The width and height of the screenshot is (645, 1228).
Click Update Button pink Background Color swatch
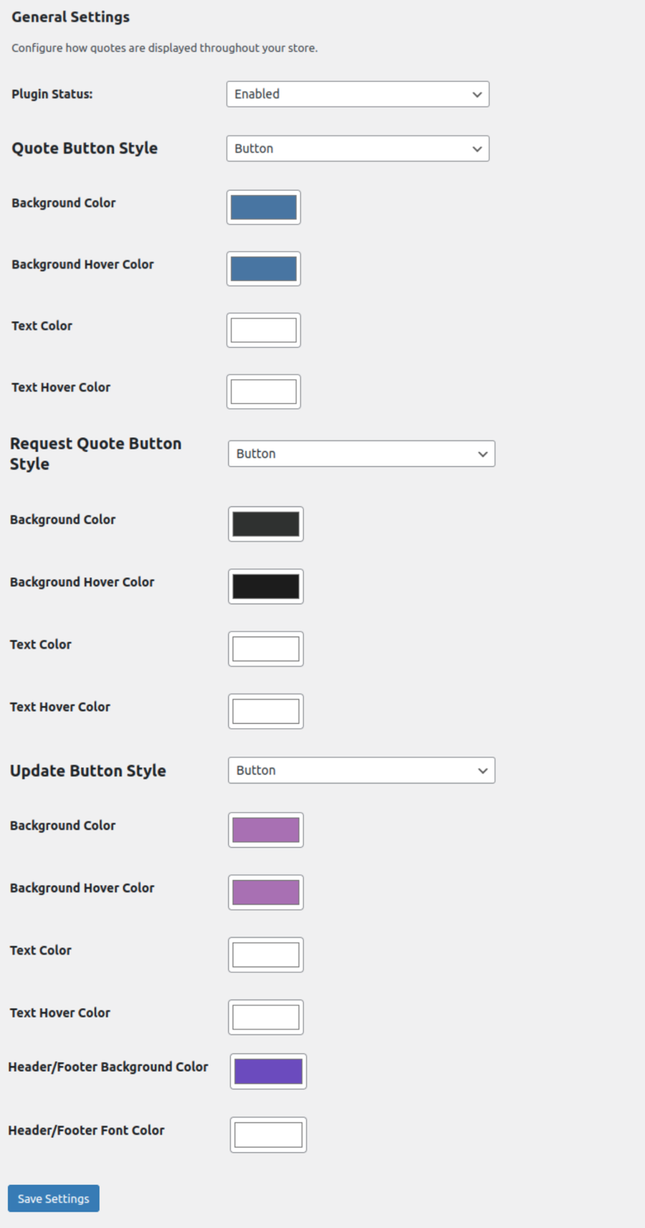[265, 830]
